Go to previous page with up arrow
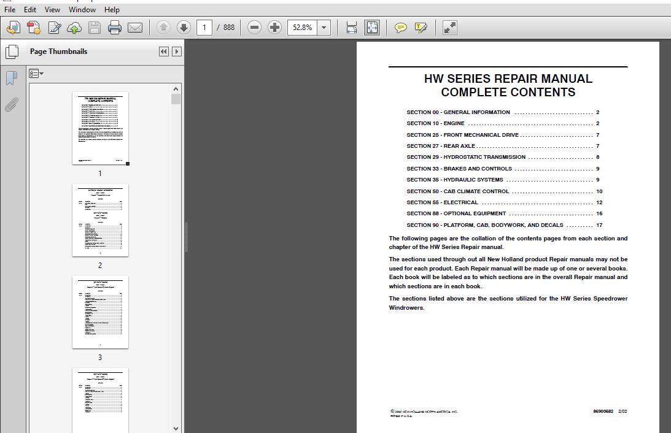 163,28
